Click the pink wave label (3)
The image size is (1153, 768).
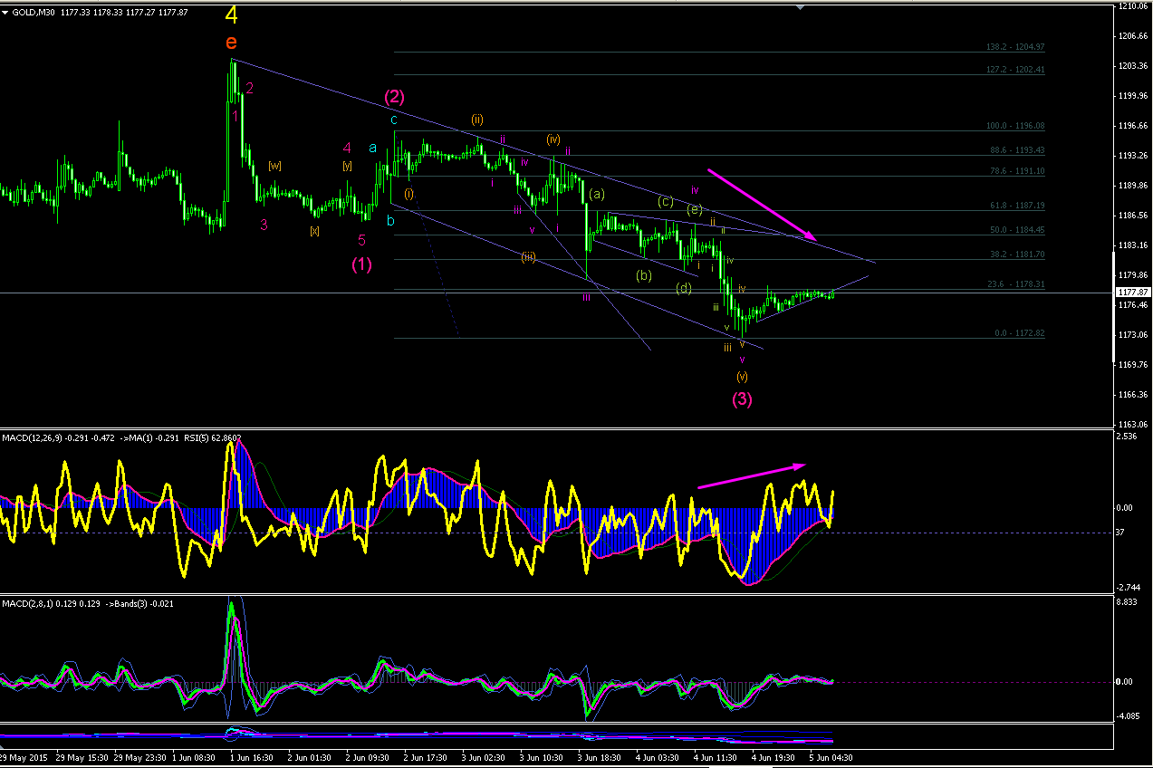[x=742, y=398]
